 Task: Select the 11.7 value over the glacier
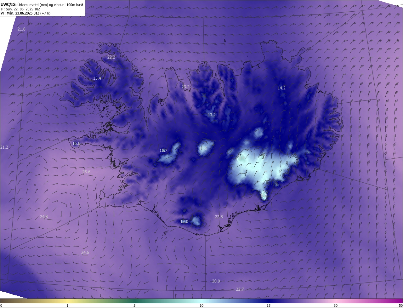(163, 151)
